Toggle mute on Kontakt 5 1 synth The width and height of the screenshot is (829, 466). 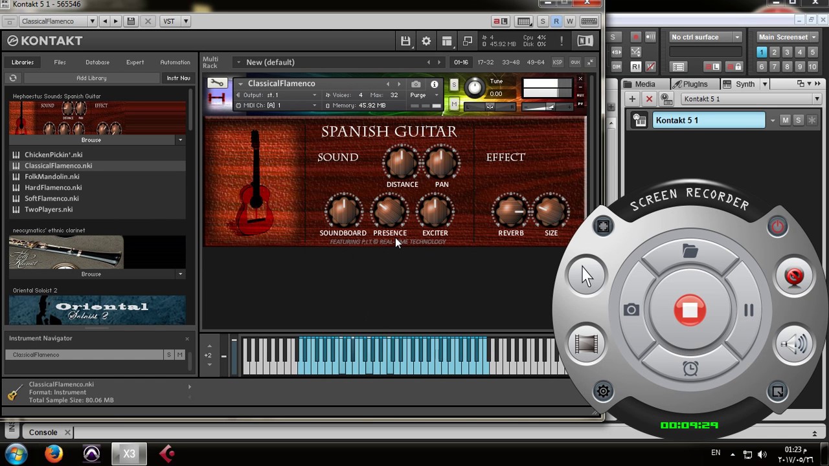(785, 120)
